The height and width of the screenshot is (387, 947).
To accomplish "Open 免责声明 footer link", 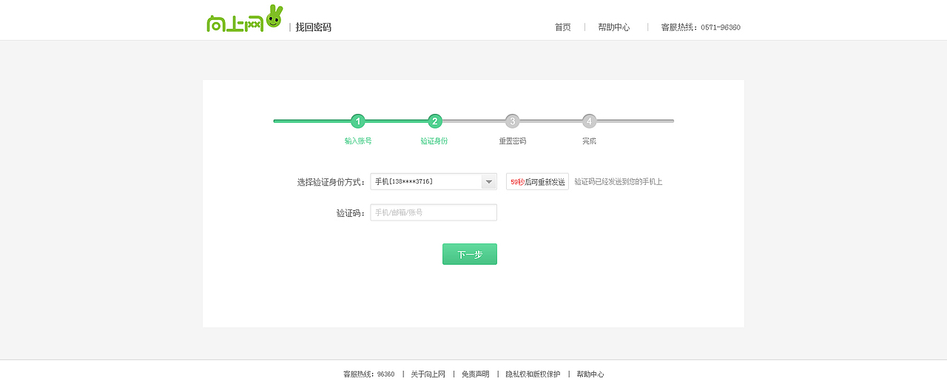I will pyautogui.click(x=476, y=374).
